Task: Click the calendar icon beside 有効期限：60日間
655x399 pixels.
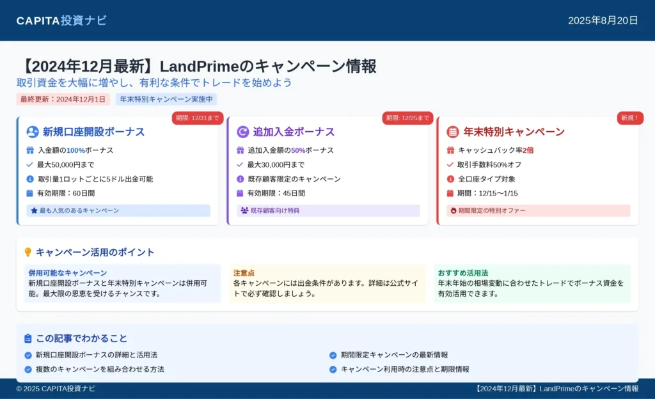Action: 29,193
